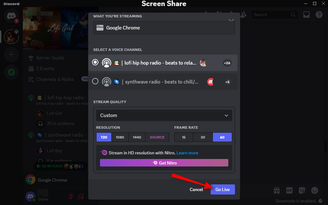Set frame rate to 15

point(184,137)
